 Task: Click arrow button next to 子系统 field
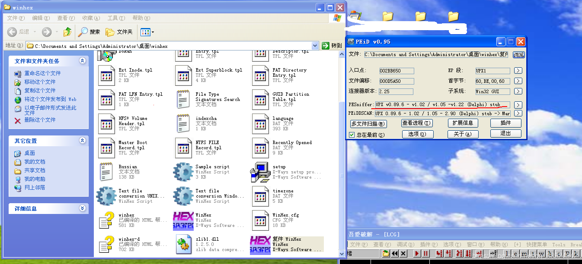518,91
